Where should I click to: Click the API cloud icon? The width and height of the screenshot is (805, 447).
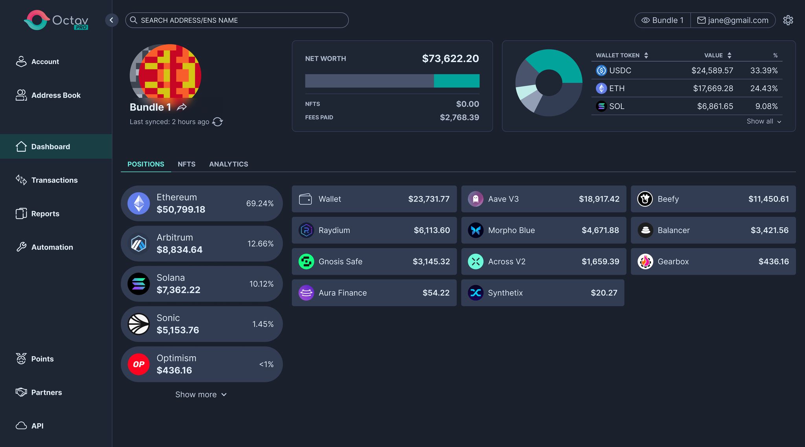tap(21, 426)
